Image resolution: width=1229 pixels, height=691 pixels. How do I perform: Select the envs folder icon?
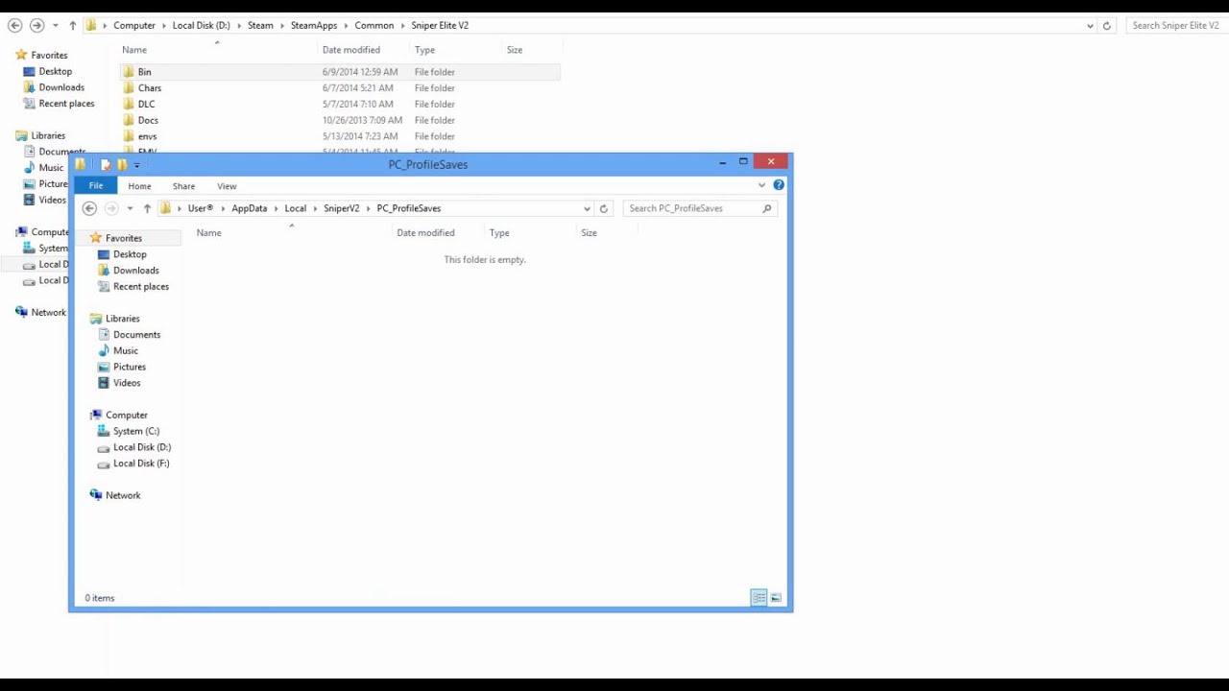tap(129, 137)
